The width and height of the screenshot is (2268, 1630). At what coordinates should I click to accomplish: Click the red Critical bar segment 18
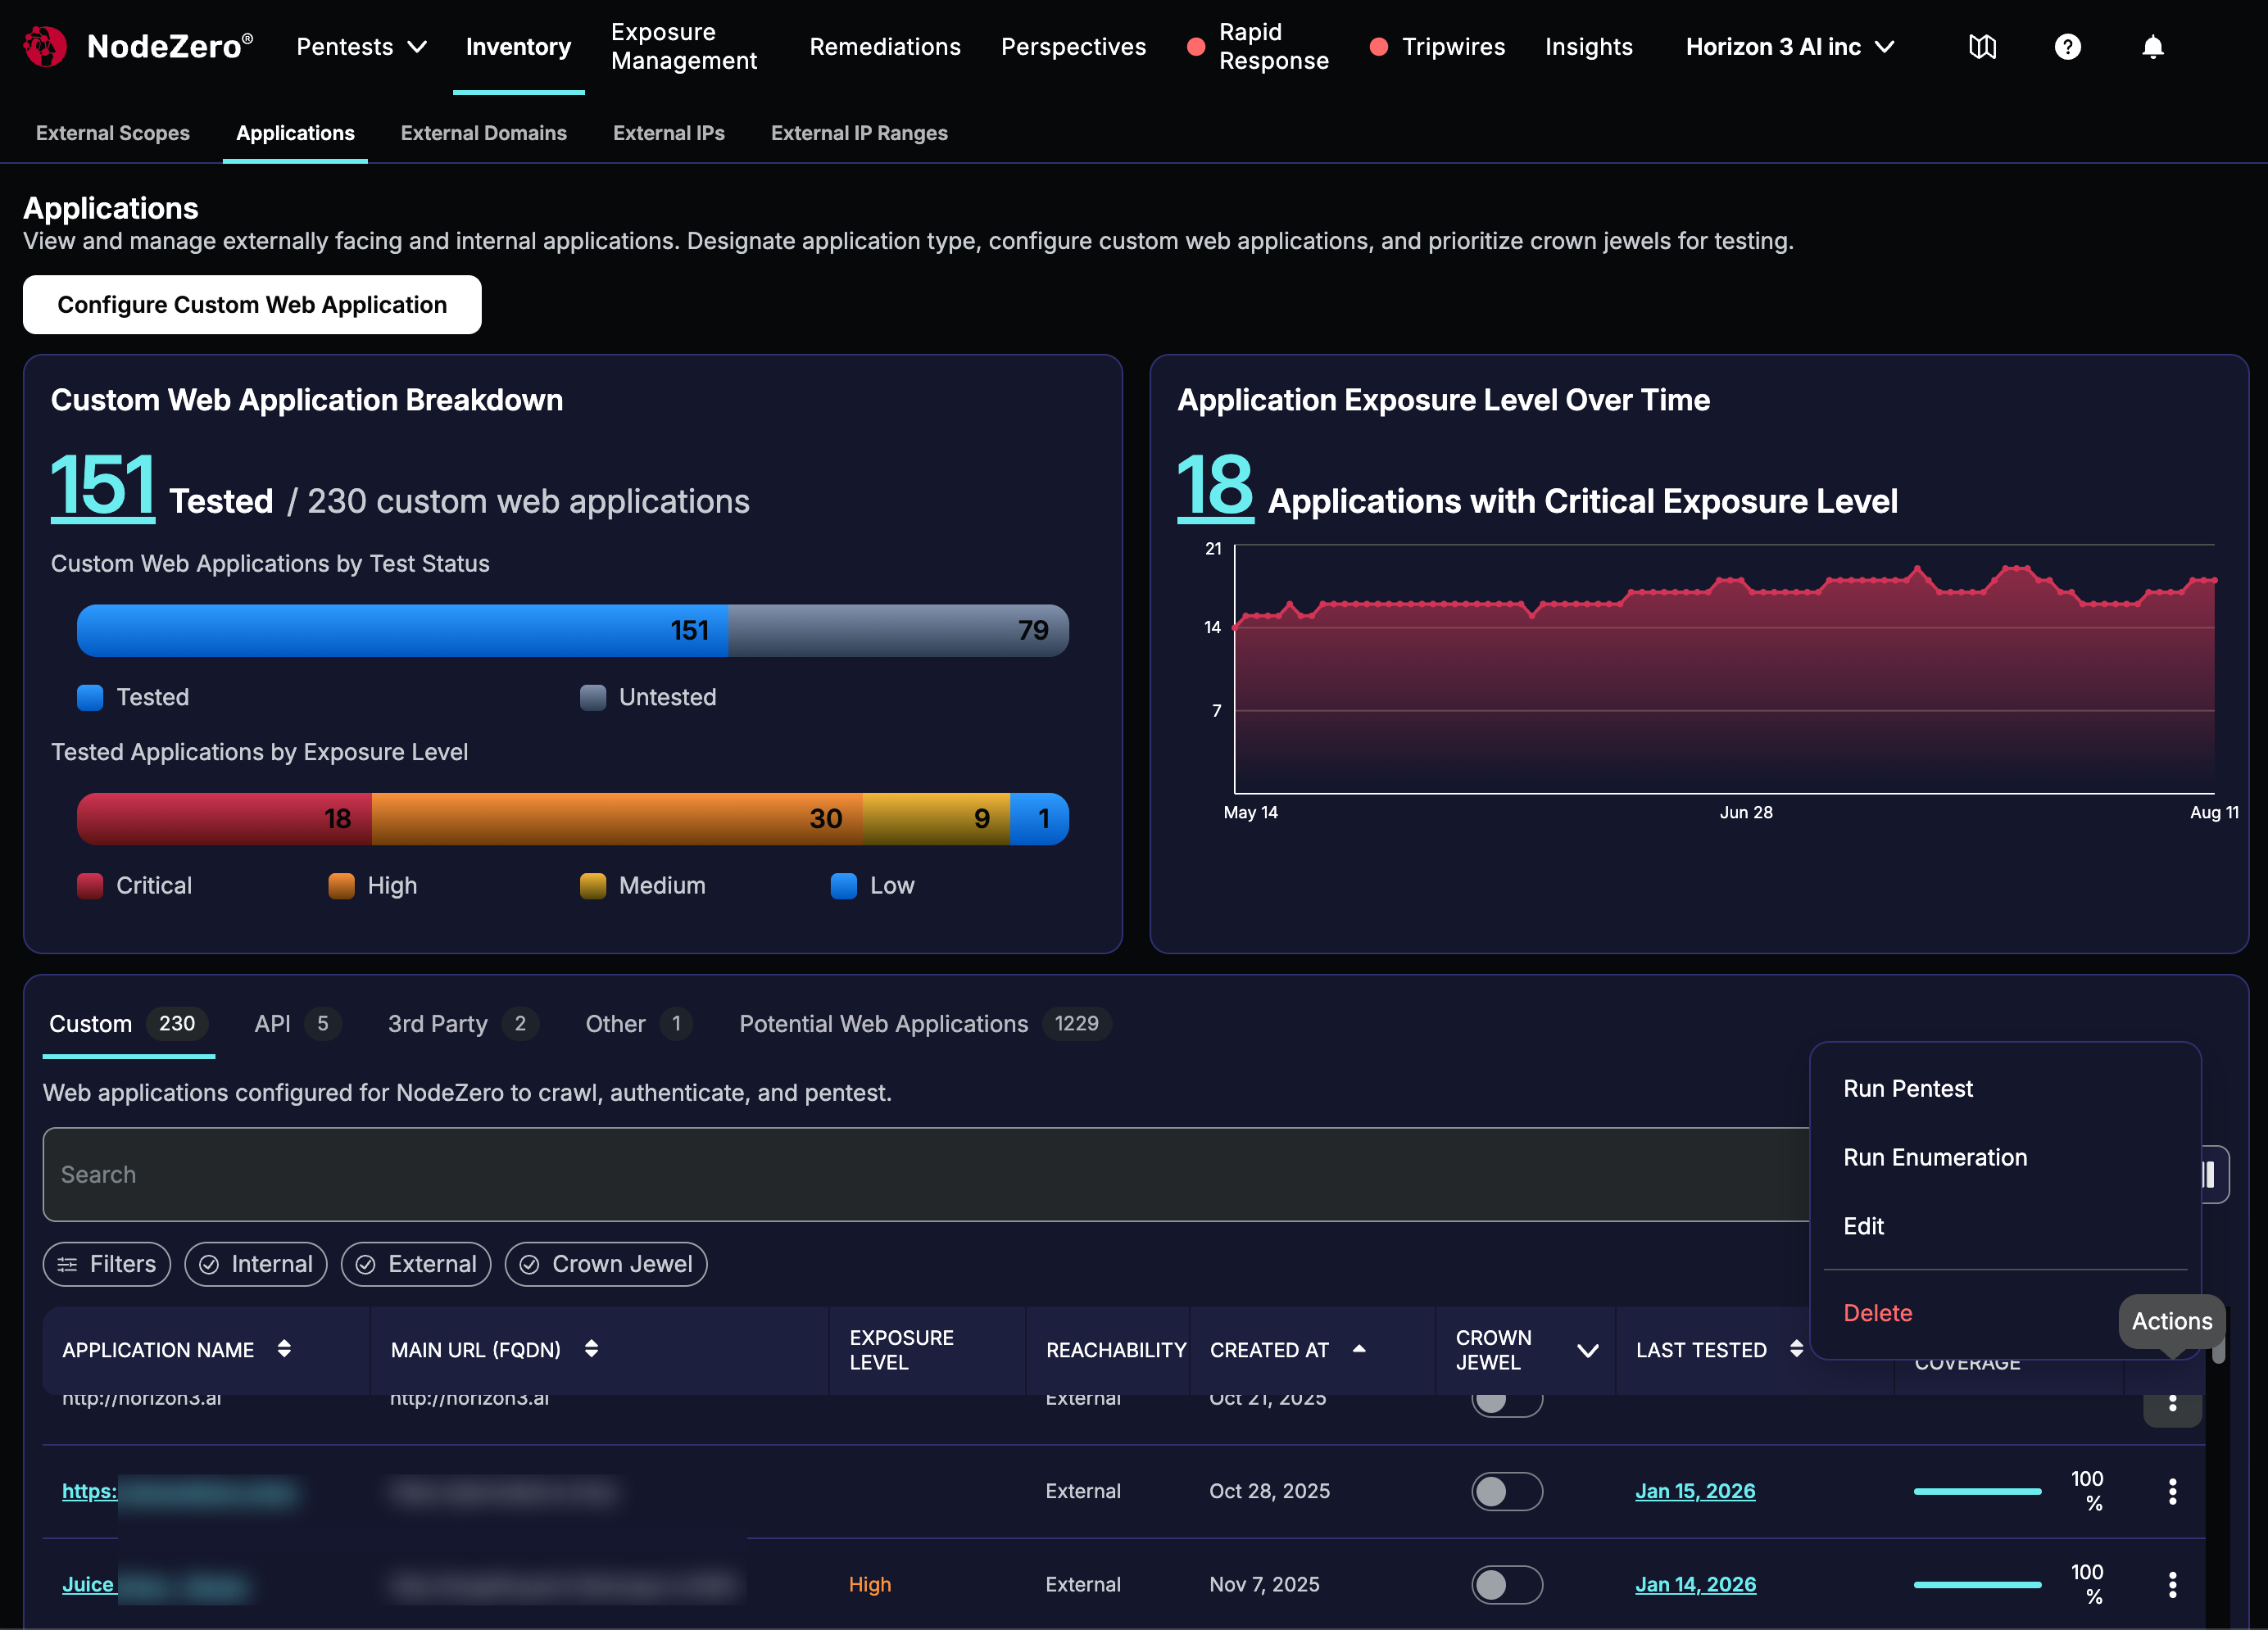point(224,818)
